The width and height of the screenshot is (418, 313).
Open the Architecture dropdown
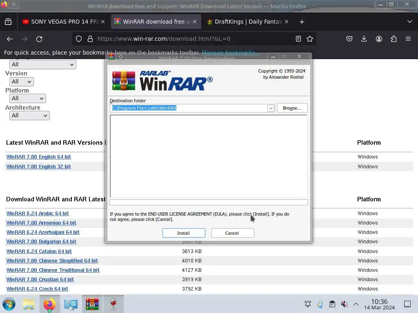[29, 115]
